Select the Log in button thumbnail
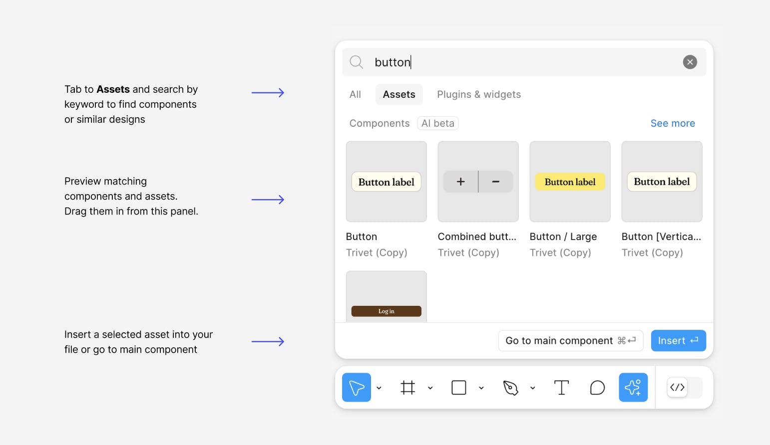770x445 pixels. (386, 296)
